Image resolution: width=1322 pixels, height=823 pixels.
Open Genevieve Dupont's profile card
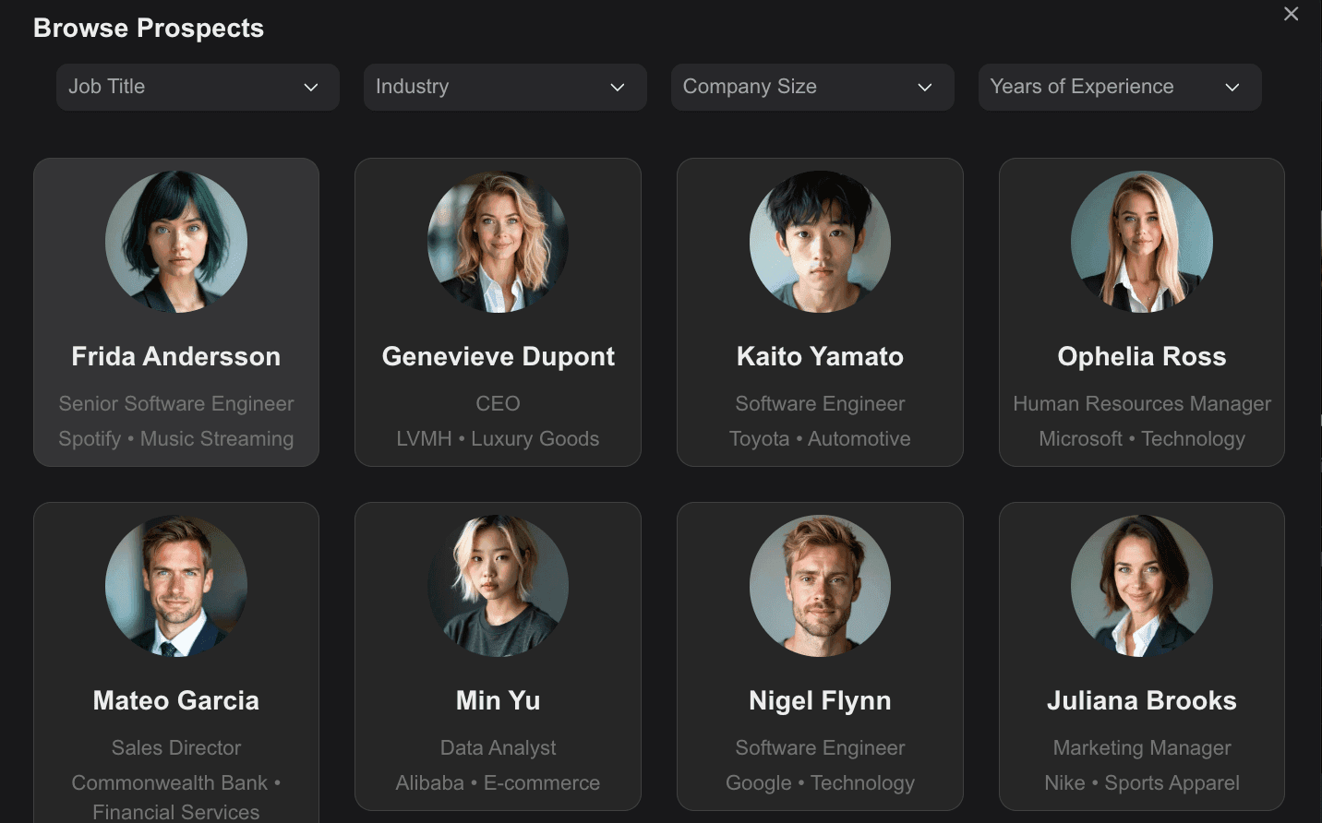pyautogui.click(x=498, y=312)
